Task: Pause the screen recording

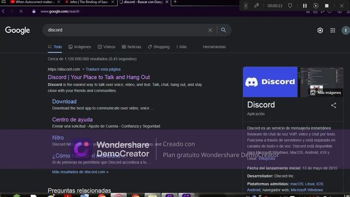Action: 305,5
